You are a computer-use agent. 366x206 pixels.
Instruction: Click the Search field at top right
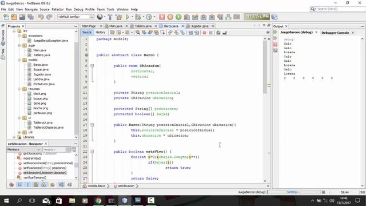[337, 9]
